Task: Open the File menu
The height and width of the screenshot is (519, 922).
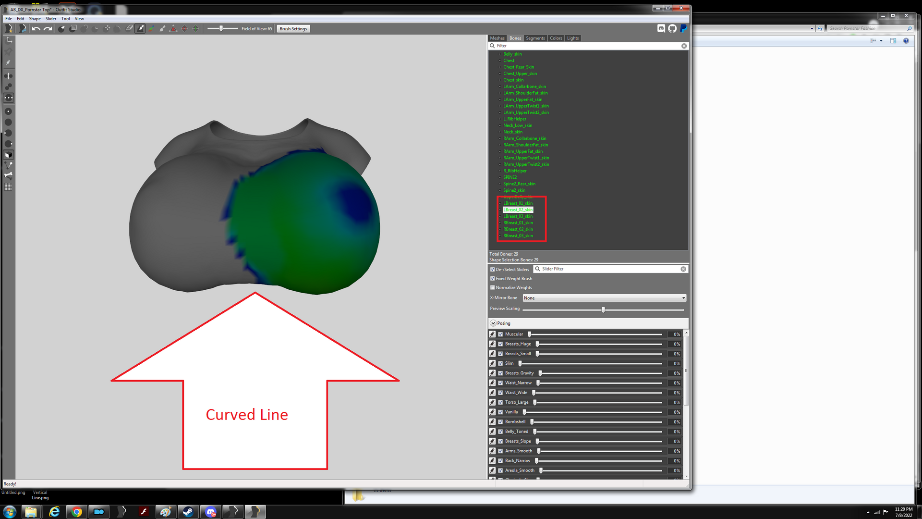Action: (x=9, y=19)
